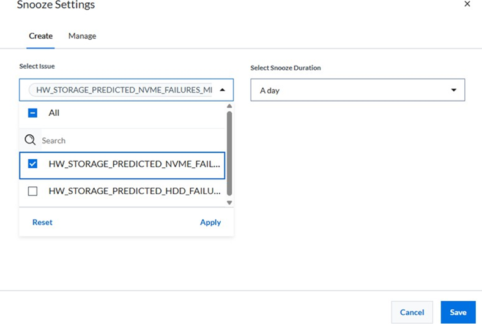Click the issue list scrollbar thumb
The image size is (482, 324).
[229, 153]
